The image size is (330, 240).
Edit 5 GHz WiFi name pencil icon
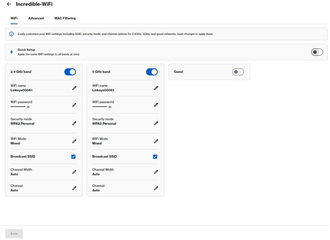(x=156, y=88)
